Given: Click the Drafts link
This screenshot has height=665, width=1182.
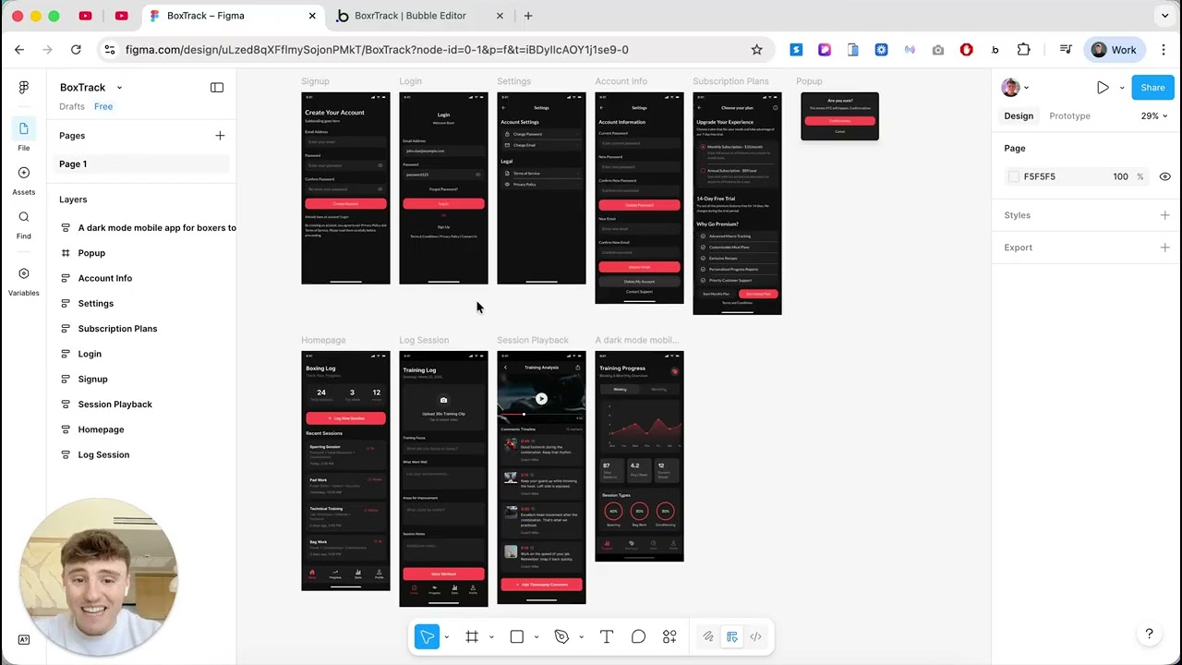Looking at the screenshot, I should click(x=72, y=107).
